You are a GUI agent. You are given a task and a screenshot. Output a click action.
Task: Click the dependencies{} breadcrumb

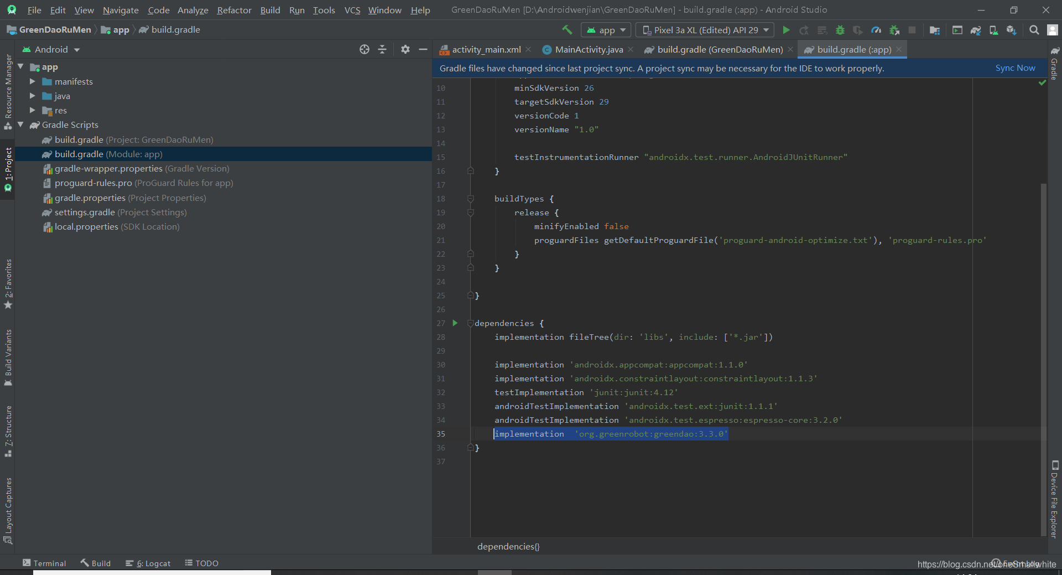tap(508, 546)
